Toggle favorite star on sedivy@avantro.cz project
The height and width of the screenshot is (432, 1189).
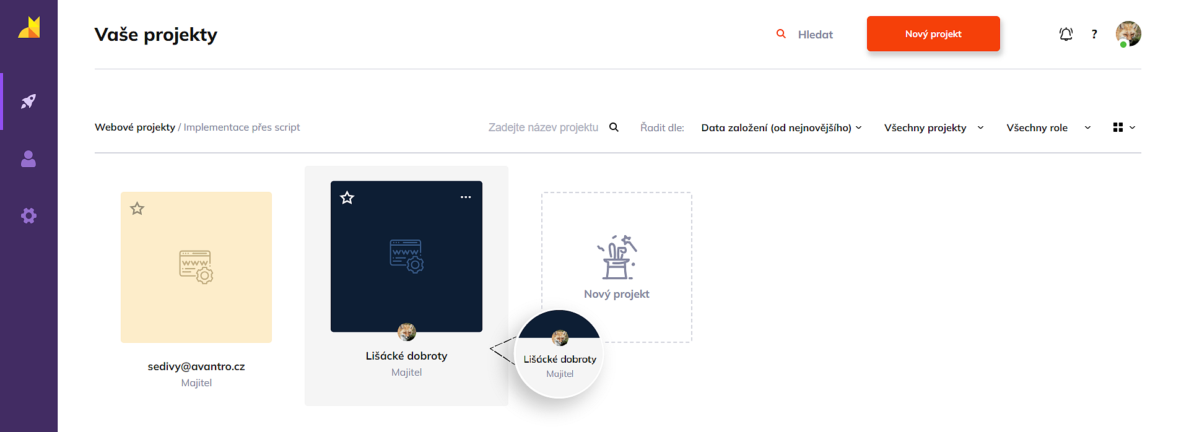[x=137, y=209]
